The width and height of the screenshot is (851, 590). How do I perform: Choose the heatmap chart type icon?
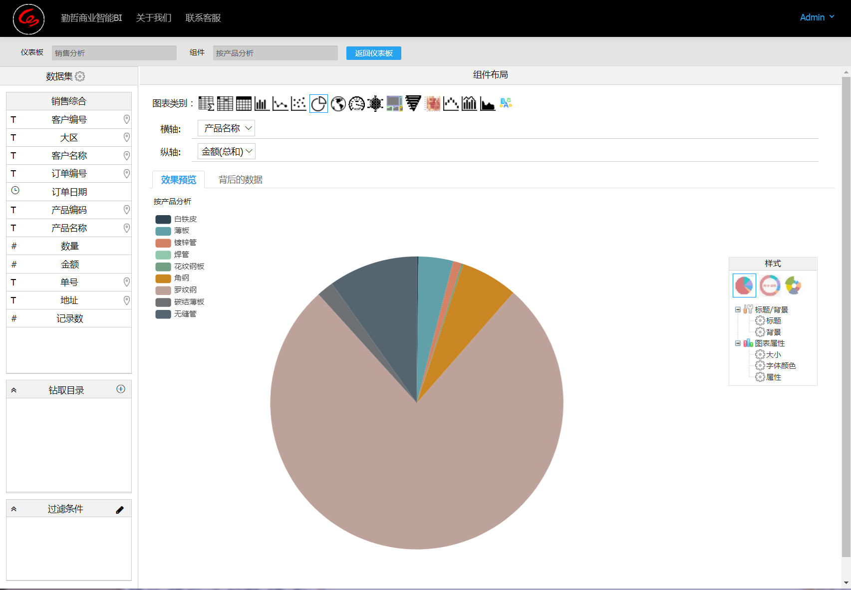tap(432, 103)
